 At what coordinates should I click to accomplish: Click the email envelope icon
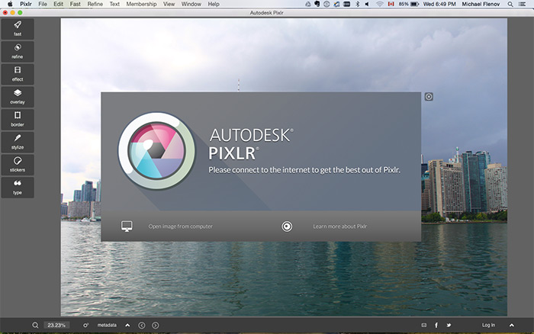[x=424, y=325]
